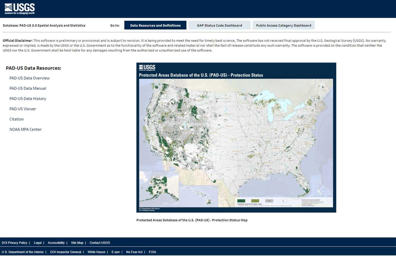
Task: Click the Hawaii inset map
Action: pyautogui.click(x=198, y=196)
